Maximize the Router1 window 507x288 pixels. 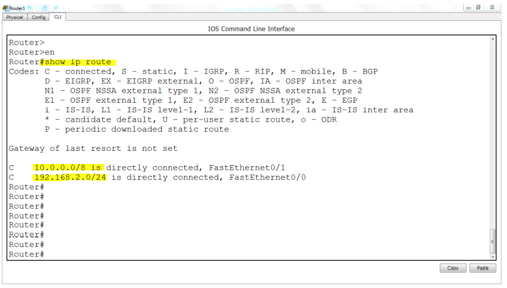click(478, 8)
